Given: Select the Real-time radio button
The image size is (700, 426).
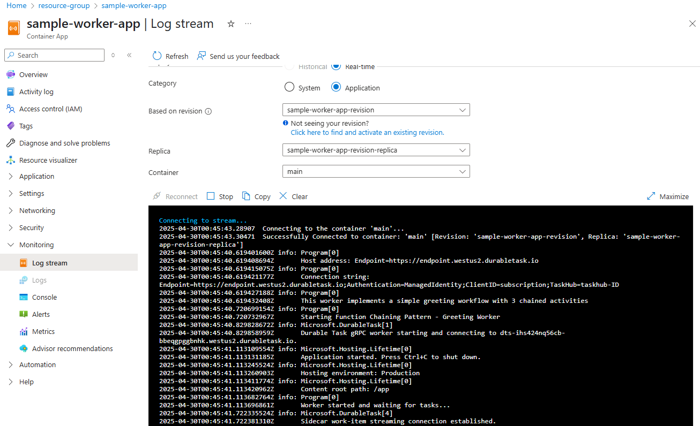Looking at the screenshot, I should [x=335, y=66].
